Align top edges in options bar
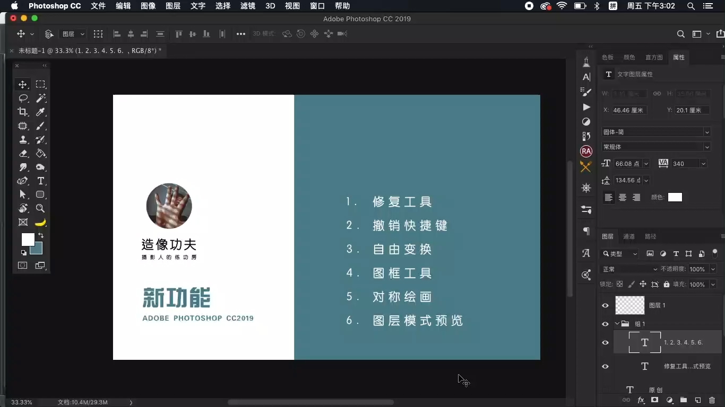 (x=179, y=34)
